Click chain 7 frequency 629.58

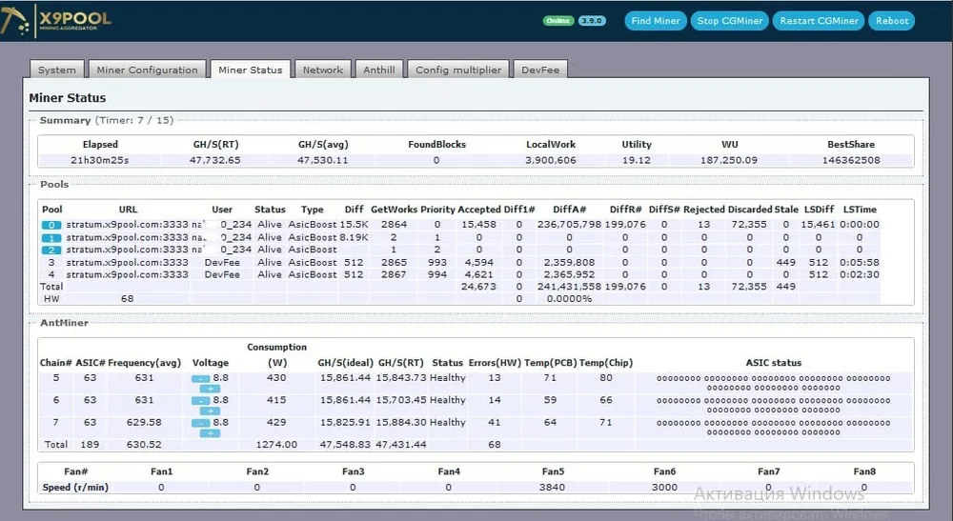[144, 422]
